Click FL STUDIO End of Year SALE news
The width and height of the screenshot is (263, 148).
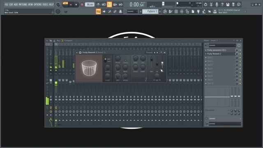click(x=229, y=11)
